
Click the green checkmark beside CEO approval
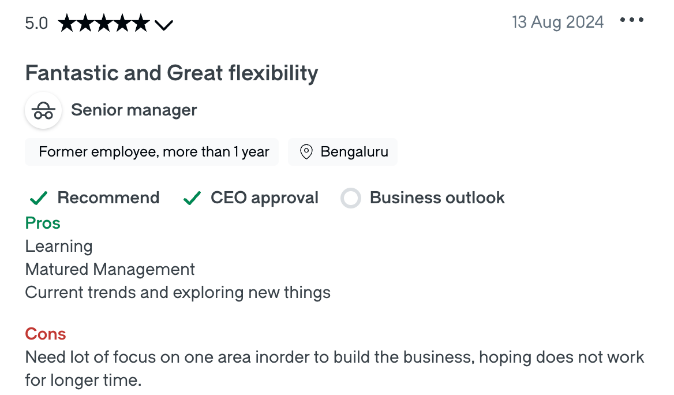coord(191,197)
